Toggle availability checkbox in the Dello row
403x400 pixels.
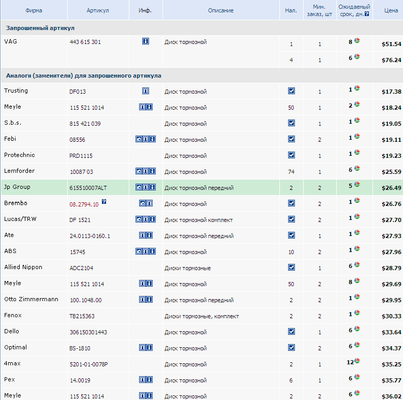pyautogui.click(x=291, y=331)
